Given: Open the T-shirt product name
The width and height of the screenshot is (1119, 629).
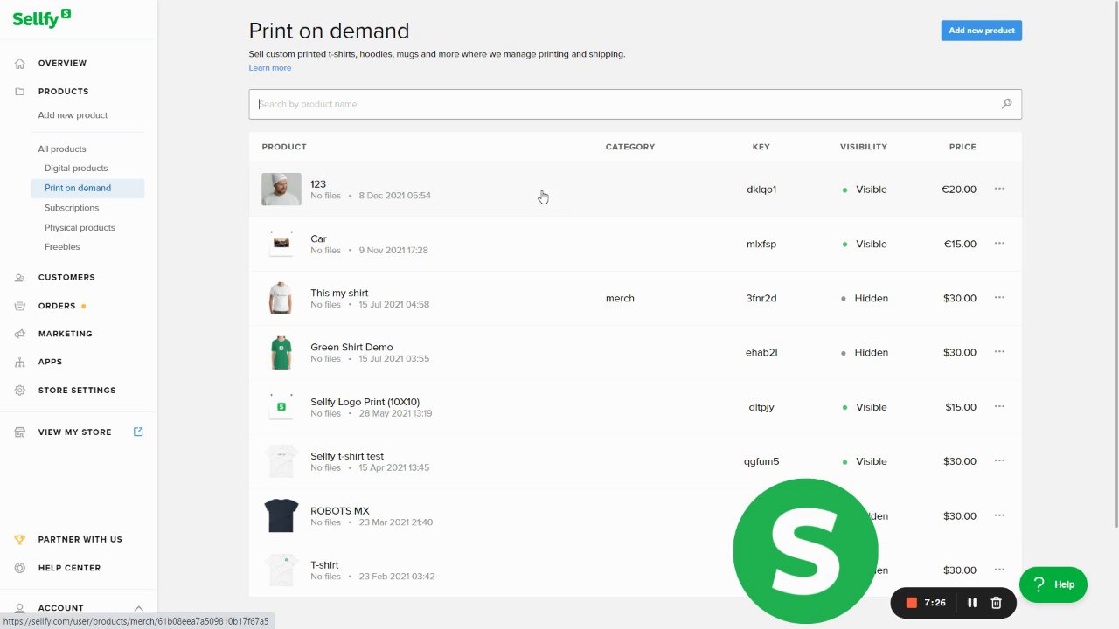Looking at the screenshot, I should coord(324,565).
